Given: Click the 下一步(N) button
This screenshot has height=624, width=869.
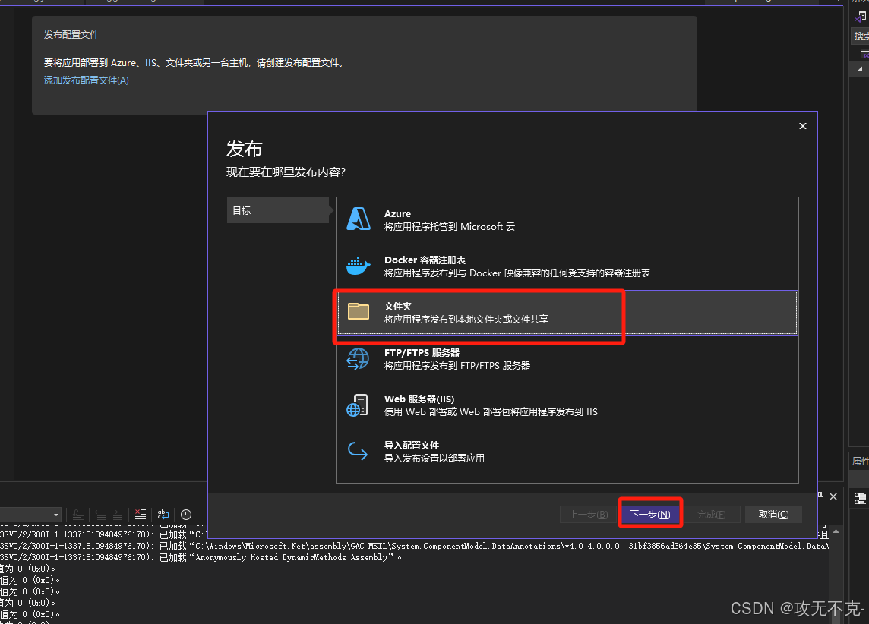Looking at the screenshot, I should (x=650, y=515).
